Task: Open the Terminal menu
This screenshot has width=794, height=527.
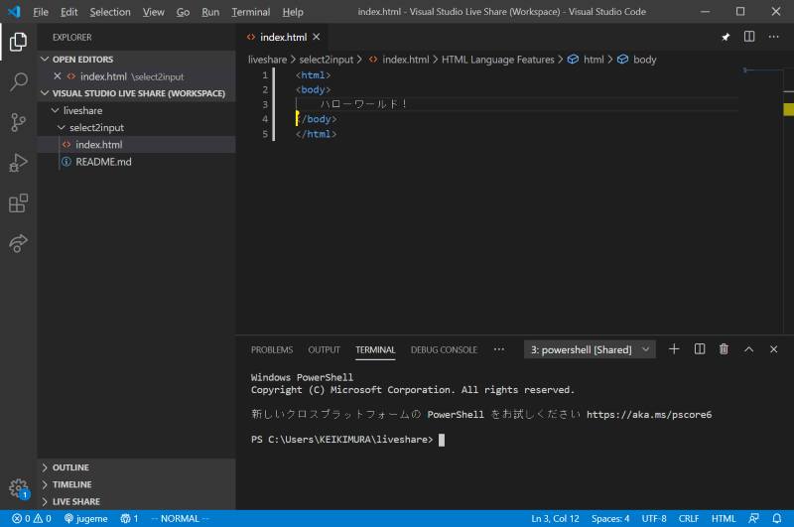Action: [251, 12]
